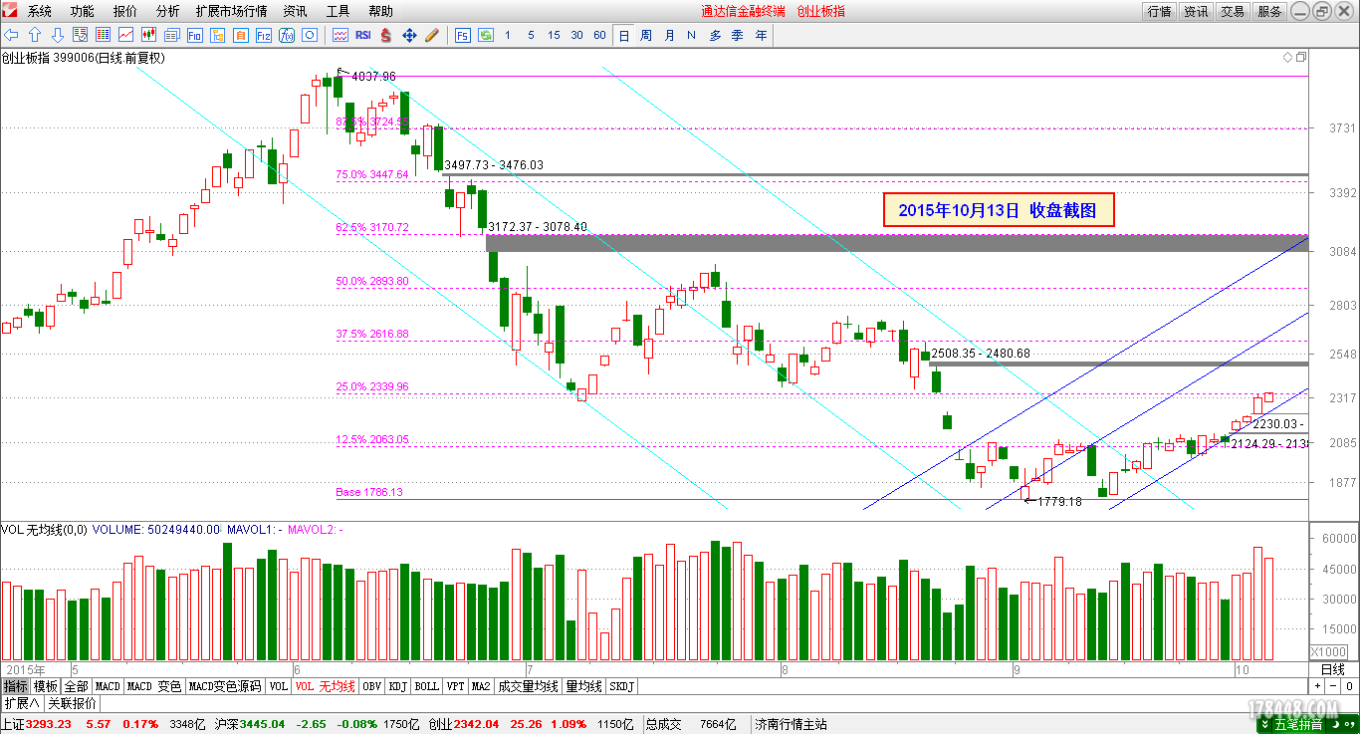Click the back arrow toolbar icon
Image resolution: width=1360 pixels, height=734 pixels.
(x=12, y=35)
